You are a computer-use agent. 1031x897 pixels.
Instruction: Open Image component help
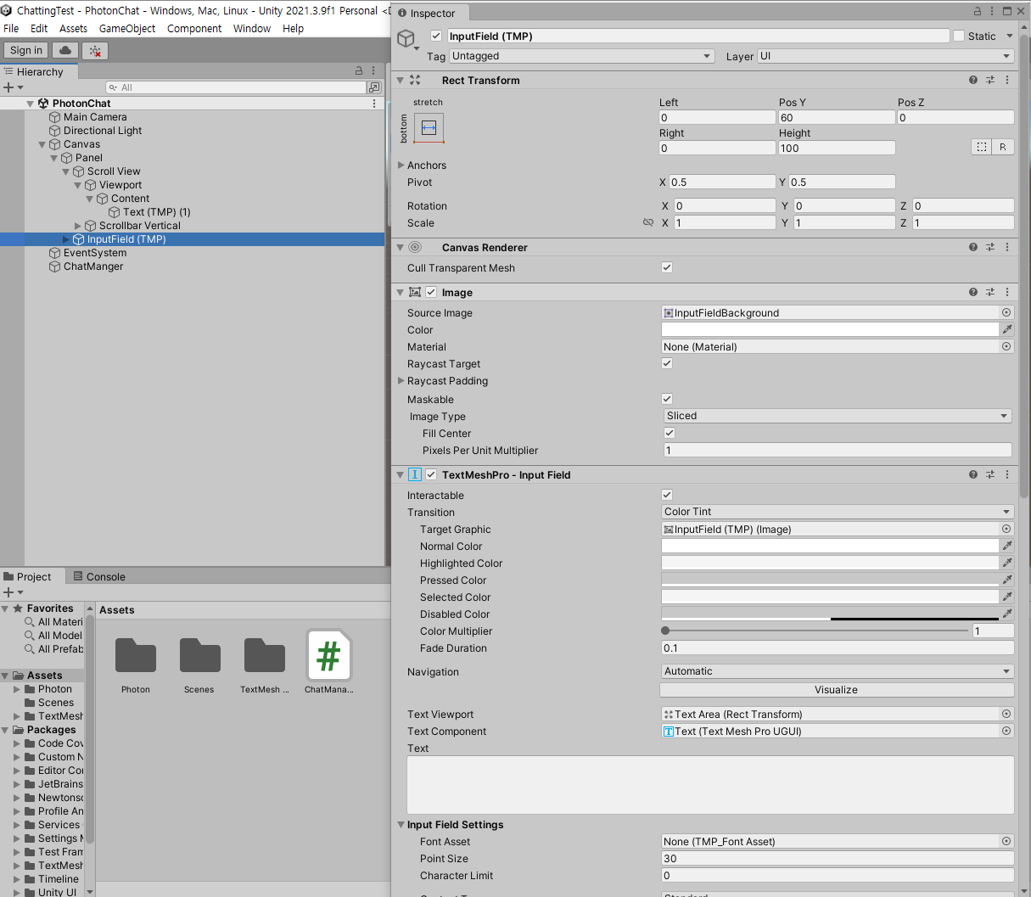973,292
